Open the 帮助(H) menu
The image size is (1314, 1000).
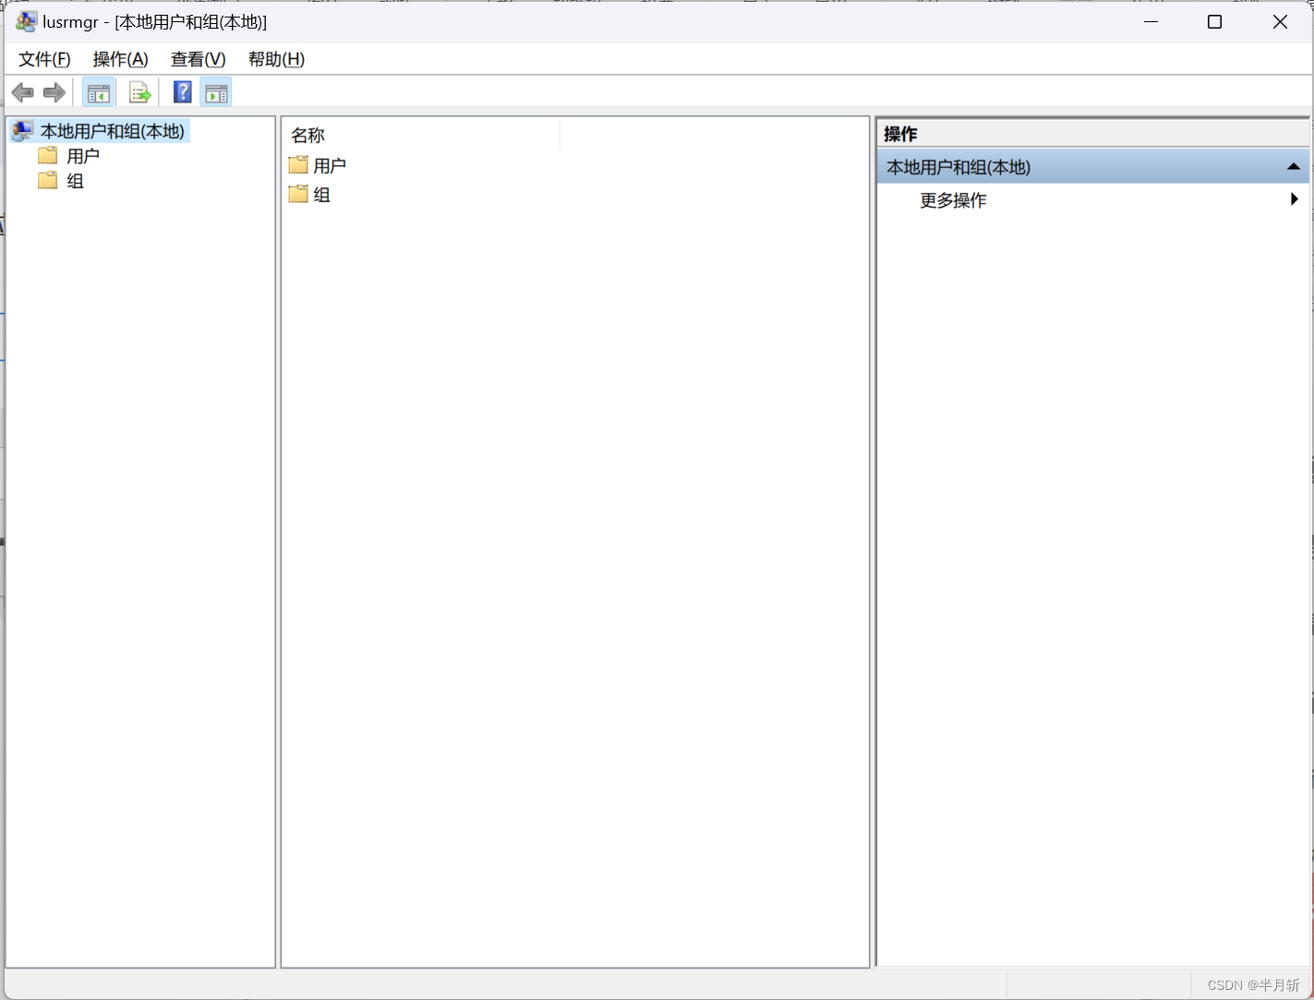pos(276,59)
